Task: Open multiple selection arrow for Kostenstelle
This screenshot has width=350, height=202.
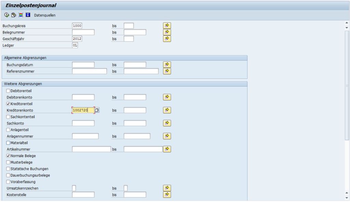Action: click(x=167, y=194)
